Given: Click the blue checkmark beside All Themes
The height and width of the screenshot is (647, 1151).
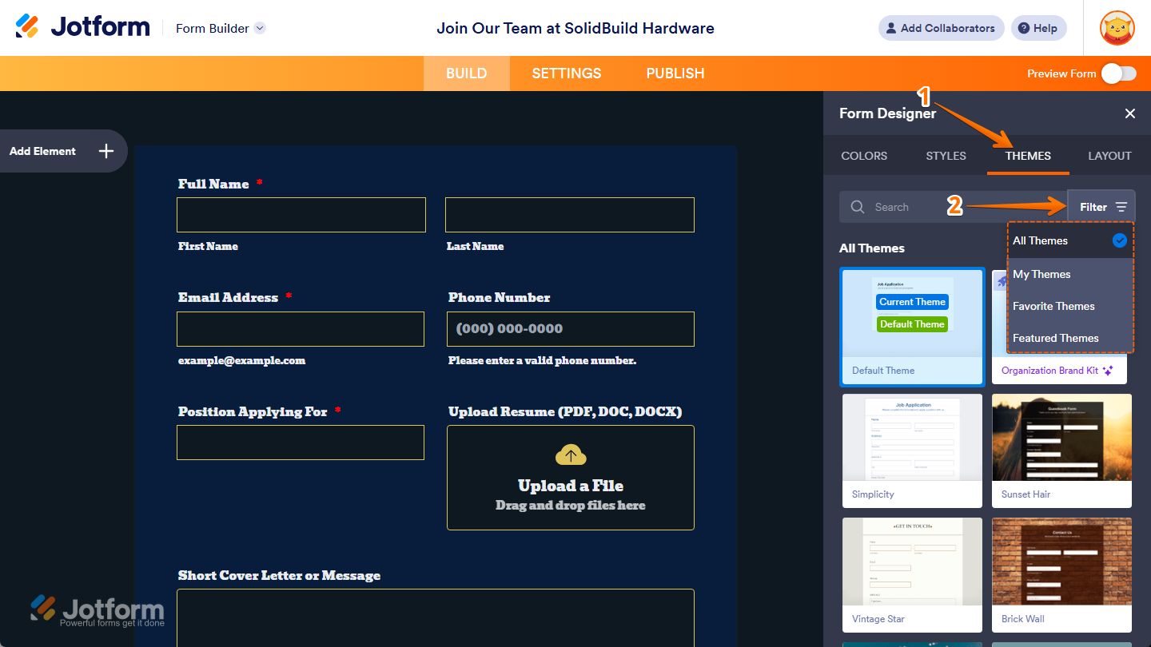Looking at the screenshot, I should [1120, 240].
